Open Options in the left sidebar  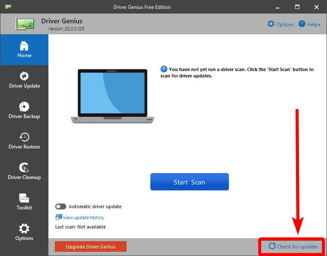[24, 232]
